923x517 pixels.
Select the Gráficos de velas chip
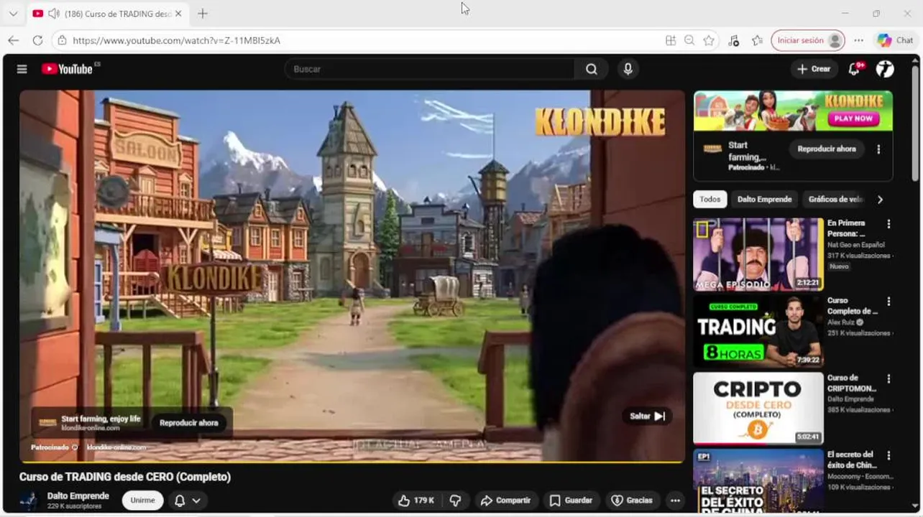(835, 200)
